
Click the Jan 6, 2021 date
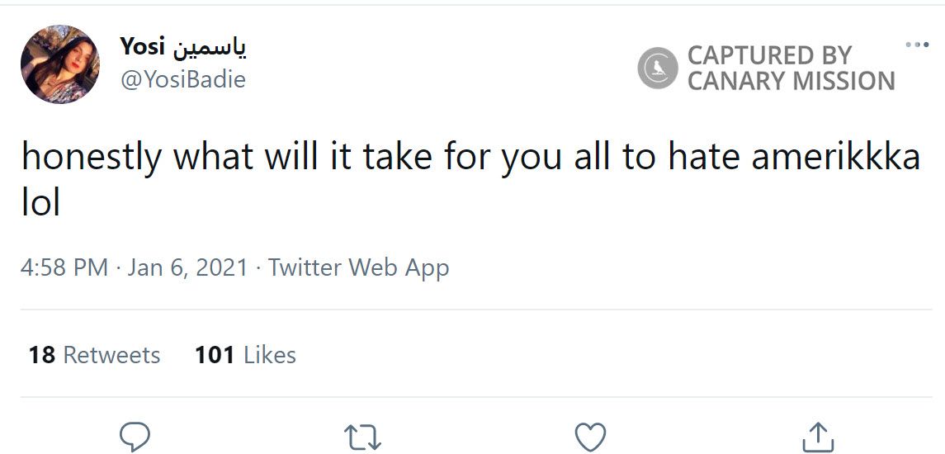[x=187, y=267]
